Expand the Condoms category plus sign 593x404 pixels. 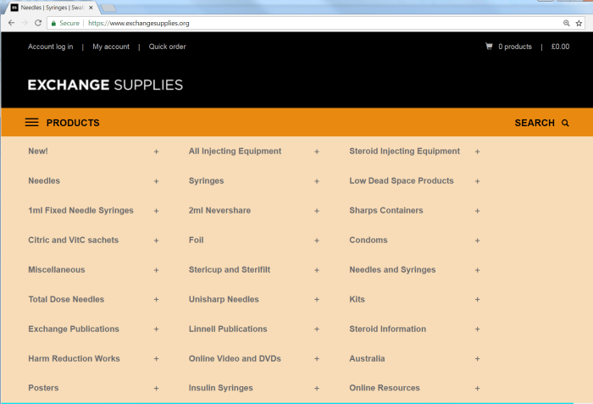[477, 241]
